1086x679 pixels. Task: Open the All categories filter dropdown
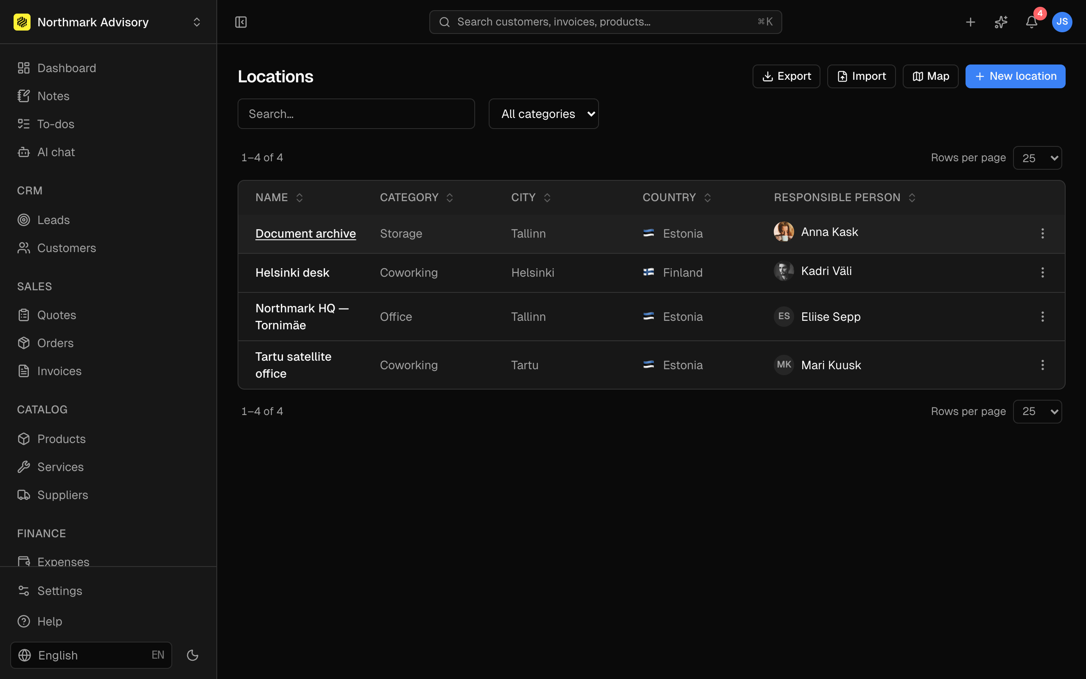pos(543,114)
